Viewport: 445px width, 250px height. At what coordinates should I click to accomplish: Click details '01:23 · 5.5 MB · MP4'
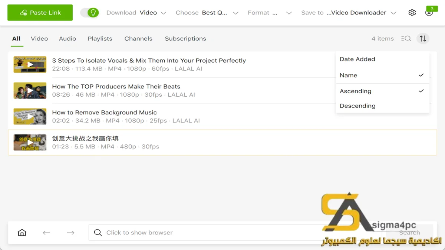(106, 147)
